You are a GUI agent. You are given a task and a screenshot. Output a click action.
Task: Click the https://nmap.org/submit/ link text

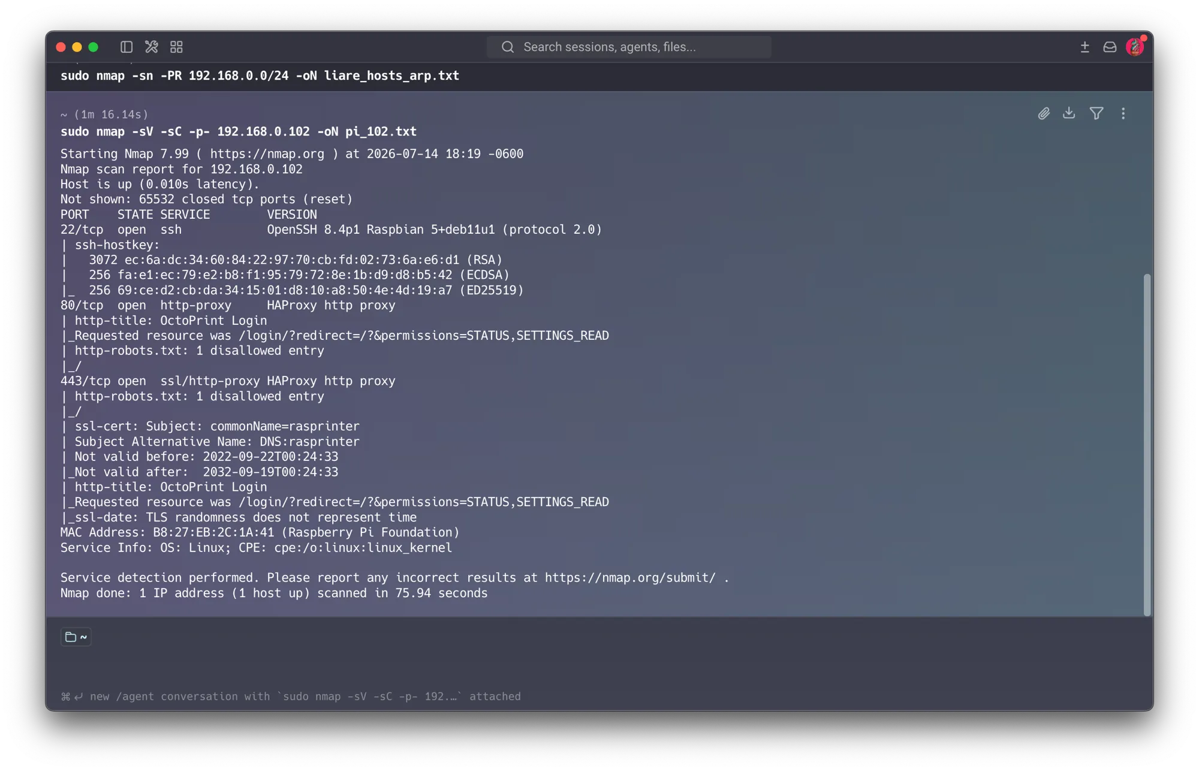click(x=630, y=578)
